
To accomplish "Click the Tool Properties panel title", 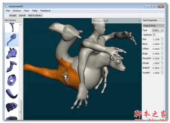I will pyautogui.click(x=150, y=20).
